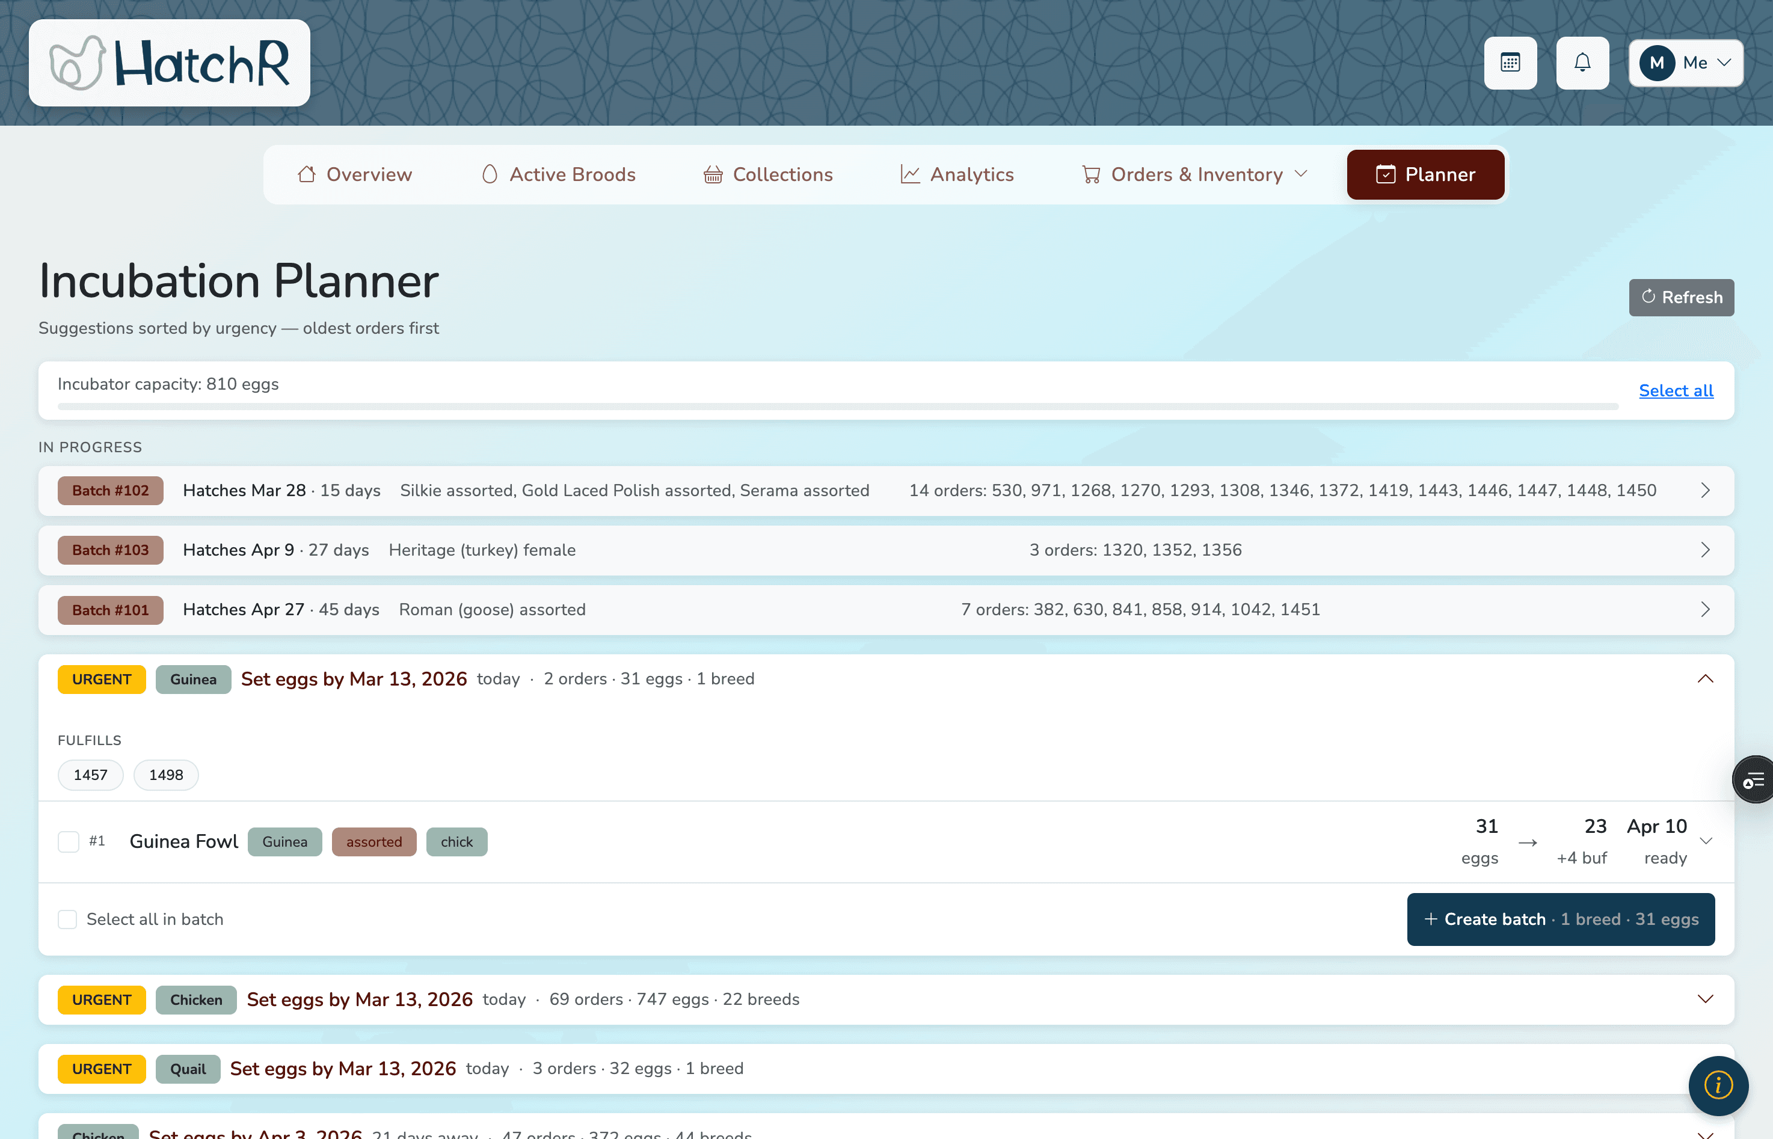
Task: Click the Select all link
Action: tap(1676, 390)
